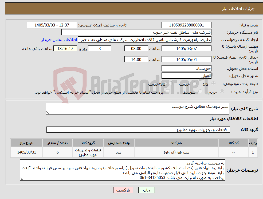Click the need date cell 1405/03/31

[x=26, y=152]
